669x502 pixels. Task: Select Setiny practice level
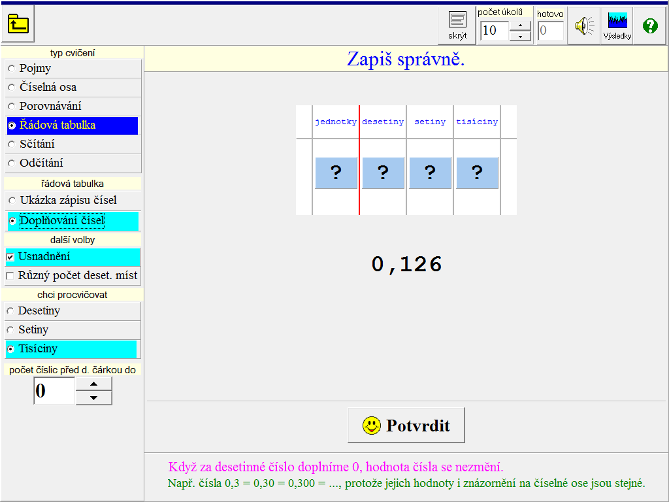tap(73, 329)
